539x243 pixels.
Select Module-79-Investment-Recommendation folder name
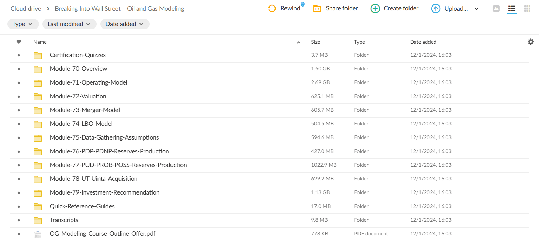(x=105, y=192)
